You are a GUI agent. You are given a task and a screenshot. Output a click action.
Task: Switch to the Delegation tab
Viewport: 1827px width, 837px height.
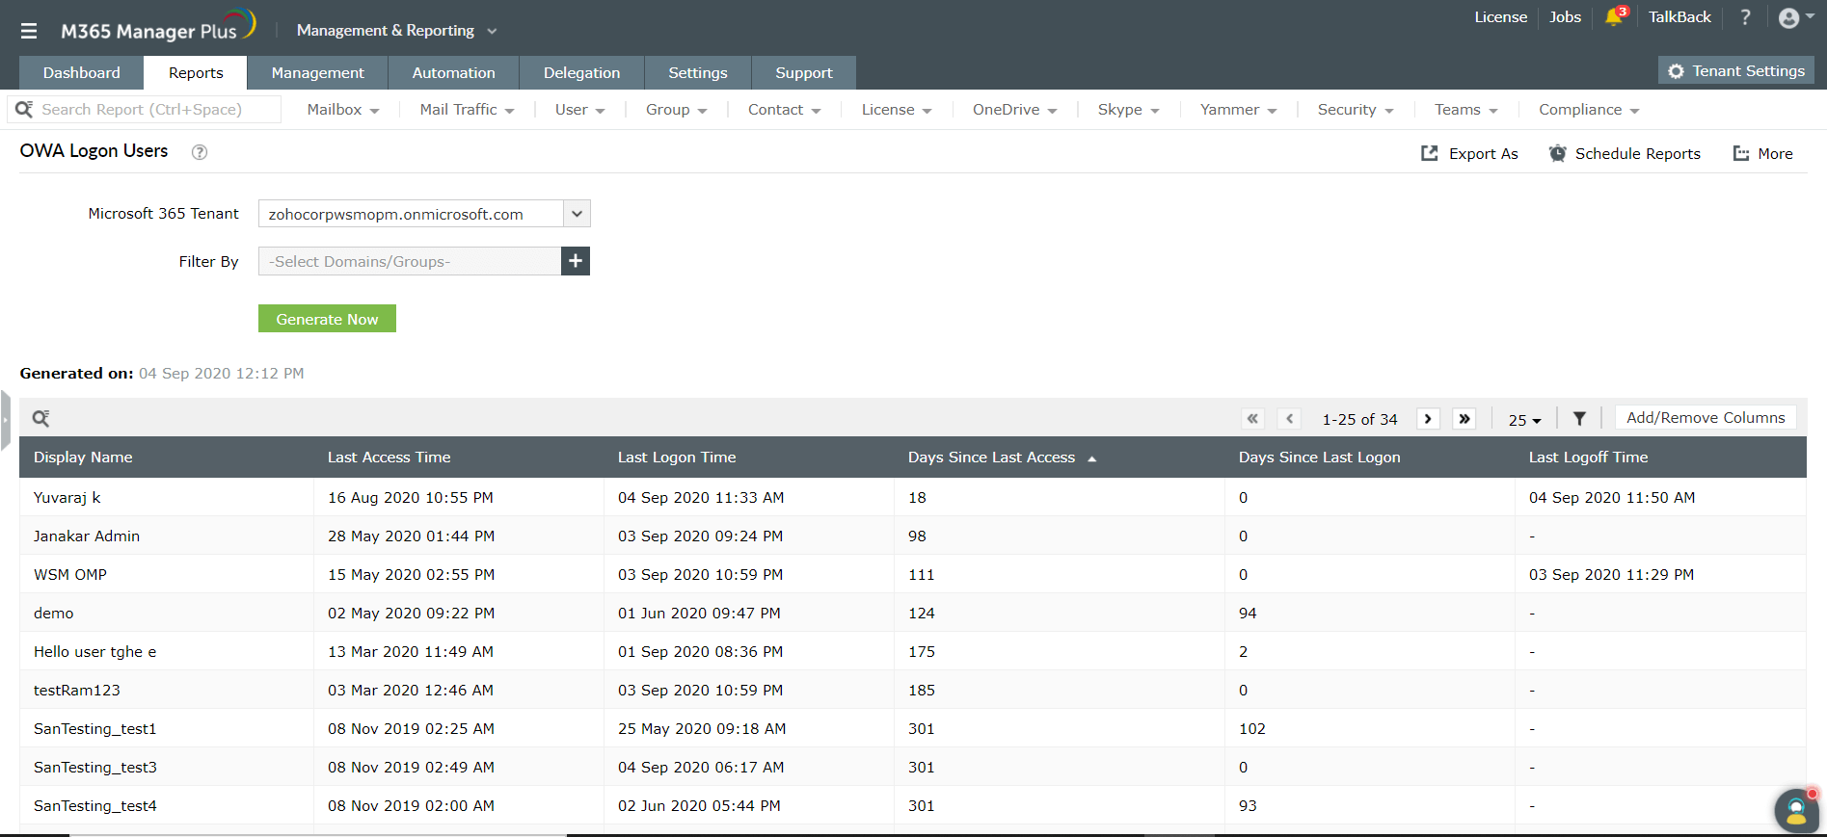pos(581,73)
